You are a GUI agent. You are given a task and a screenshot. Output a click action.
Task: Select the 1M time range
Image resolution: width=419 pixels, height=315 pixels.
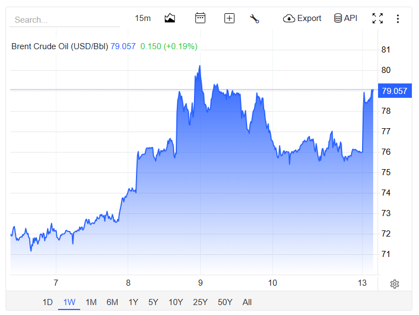91,302
